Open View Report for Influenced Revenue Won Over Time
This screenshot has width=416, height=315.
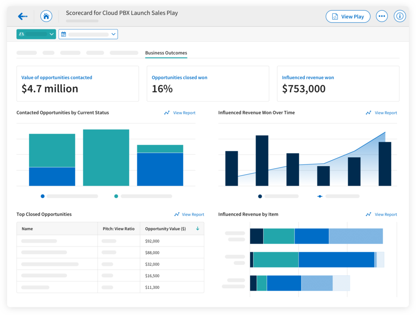click(x=386, y=113)
